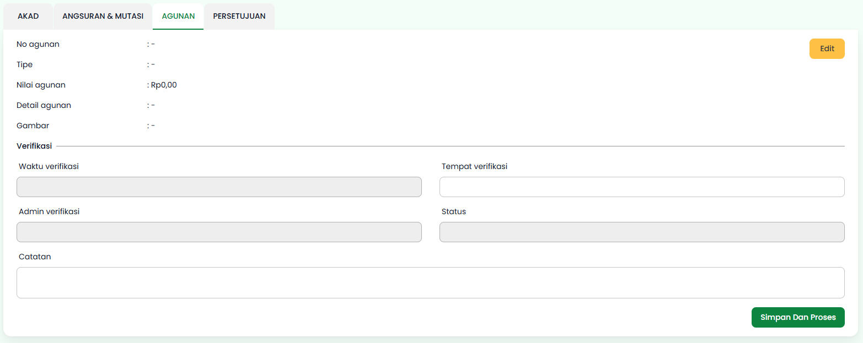Viewport: 863px width, 343px height.
Task: Focus the Tempat verifikasi input box
Action: click(x=641, y=187)
